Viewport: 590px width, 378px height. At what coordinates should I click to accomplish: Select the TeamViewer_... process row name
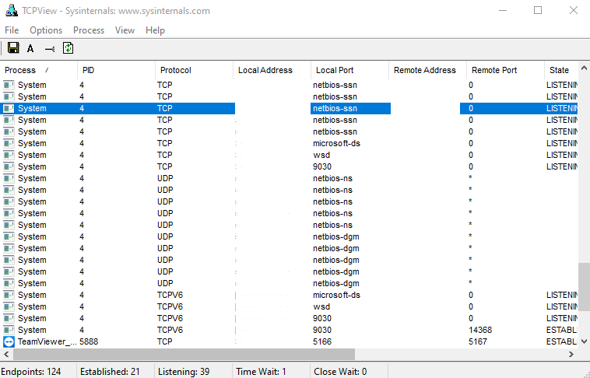click(47, 341)
